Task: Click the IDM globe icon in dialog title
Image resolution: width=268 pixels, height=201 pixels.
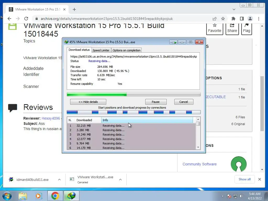Action: click(x=66, y=42)
